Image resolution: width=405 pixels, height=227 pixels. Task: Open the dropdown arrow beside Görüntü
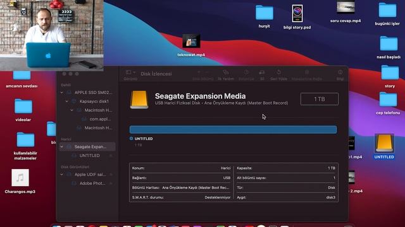pos(134,73)
